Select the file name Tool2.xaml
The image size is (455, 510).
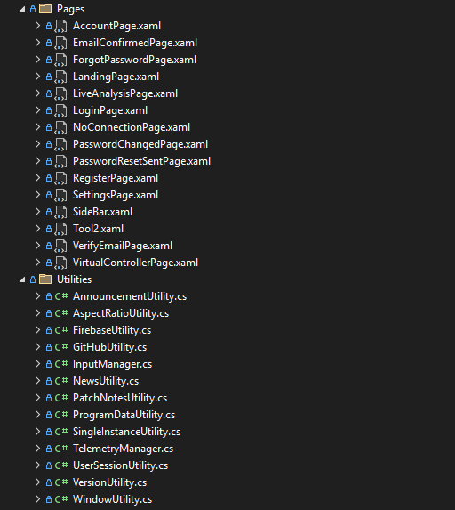click(x=98, y=229)
